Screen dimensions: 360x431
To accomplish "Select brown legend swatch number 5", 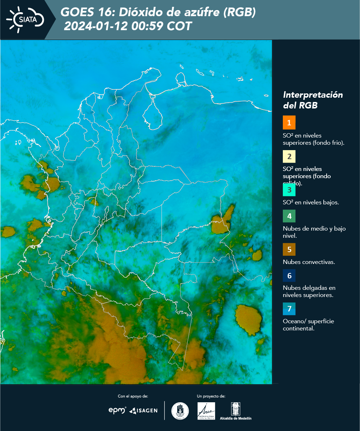I will 289,249.
